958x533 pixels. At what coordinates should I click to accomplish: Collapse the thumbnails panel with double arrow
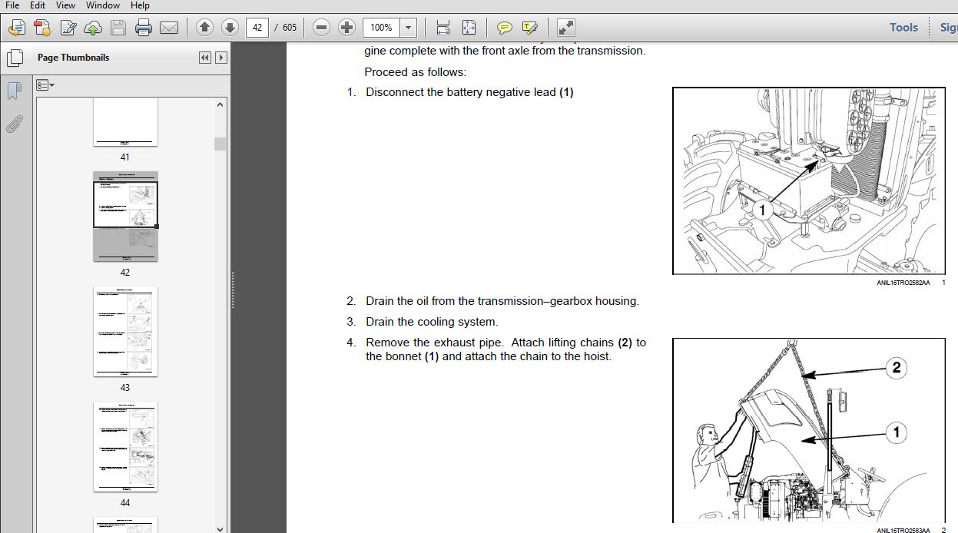[x=205, y=58]
